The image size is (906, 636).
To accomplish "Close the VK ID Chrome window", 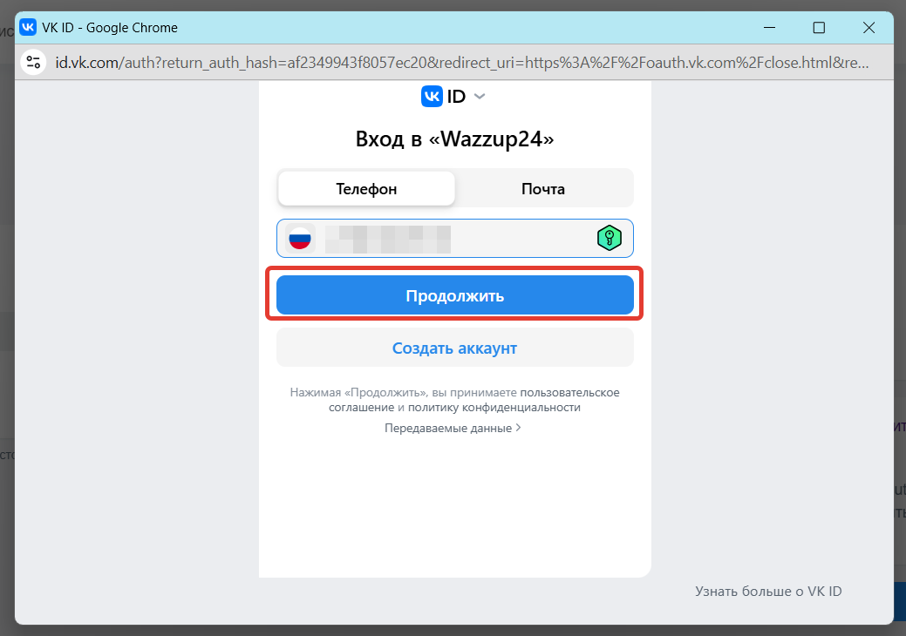I will [x=869, y=28].
